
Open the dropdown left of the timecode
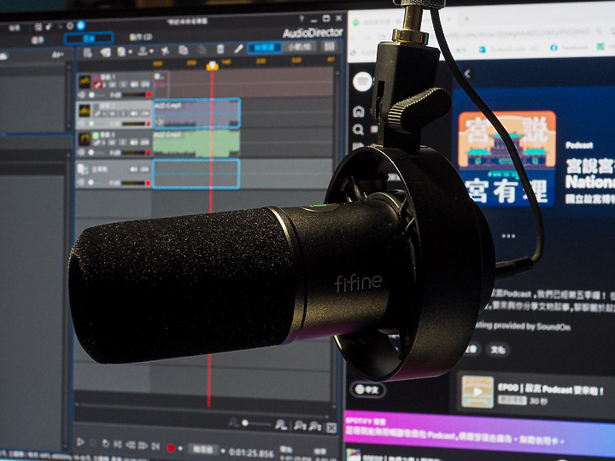click(223, 451)
